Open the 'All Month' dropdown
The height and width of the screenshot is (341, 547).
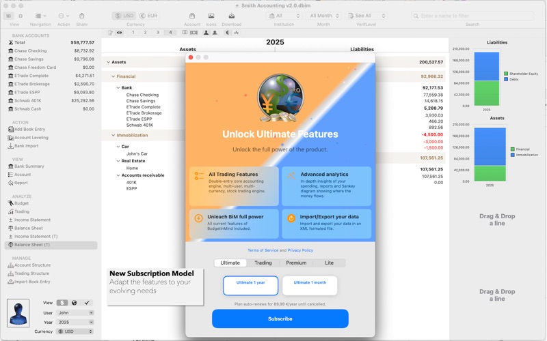click(323, 16)
